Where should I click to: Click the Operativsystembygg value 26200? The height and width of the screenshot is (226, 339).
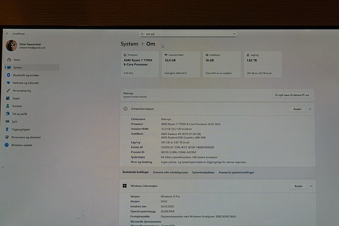click(167, 211)
